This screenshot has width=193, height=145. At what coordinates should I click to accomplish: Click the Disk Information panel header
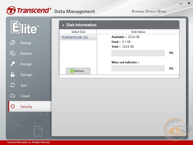(x=119, y=25)
